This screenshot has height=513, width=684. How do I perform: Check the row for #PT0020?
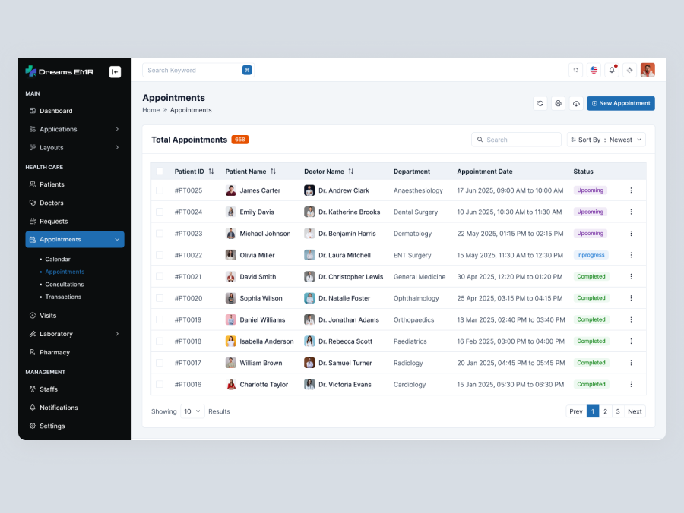tap(160, 298)
